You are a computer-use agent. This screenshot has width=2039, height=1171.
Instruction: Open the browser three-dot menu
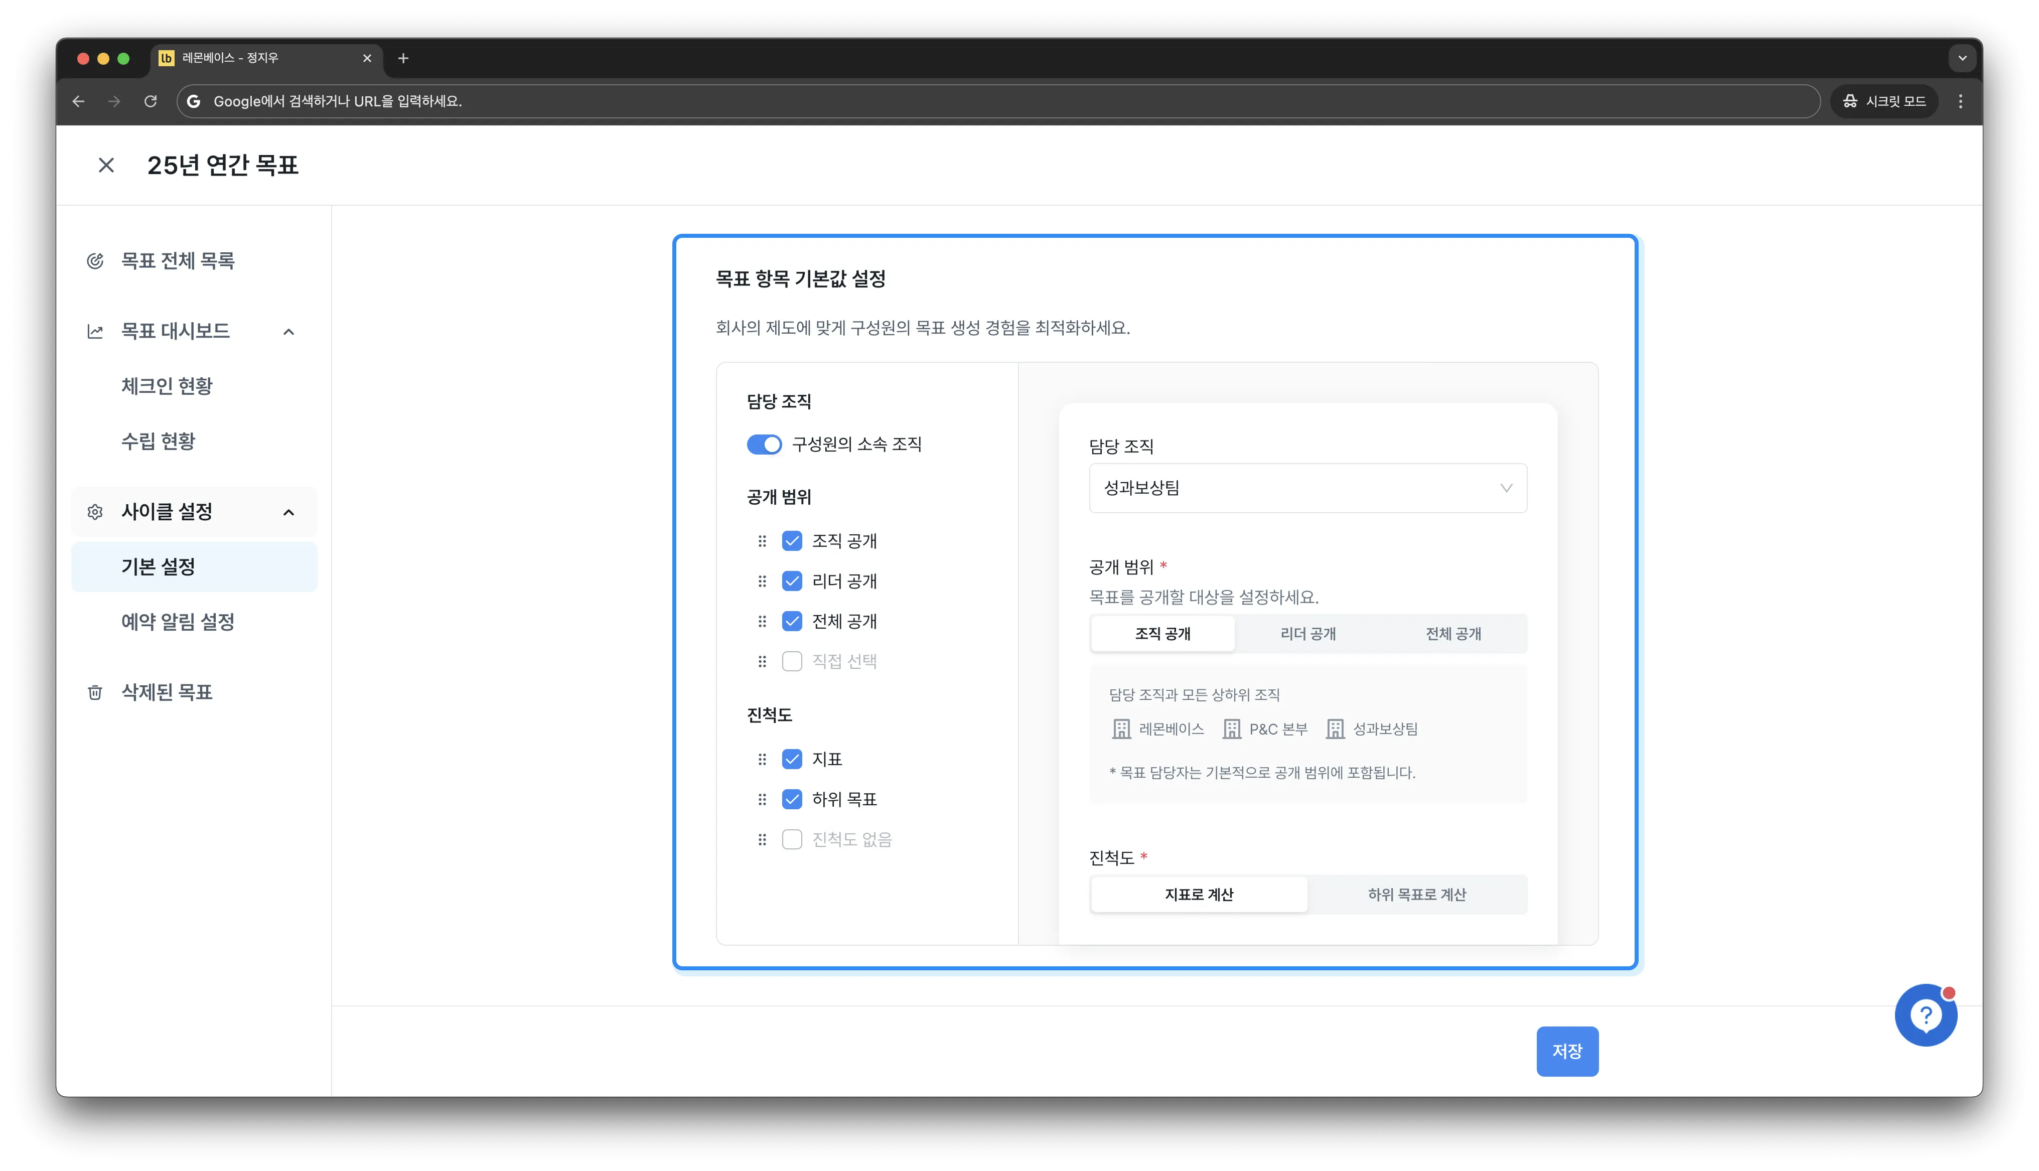1960,101
